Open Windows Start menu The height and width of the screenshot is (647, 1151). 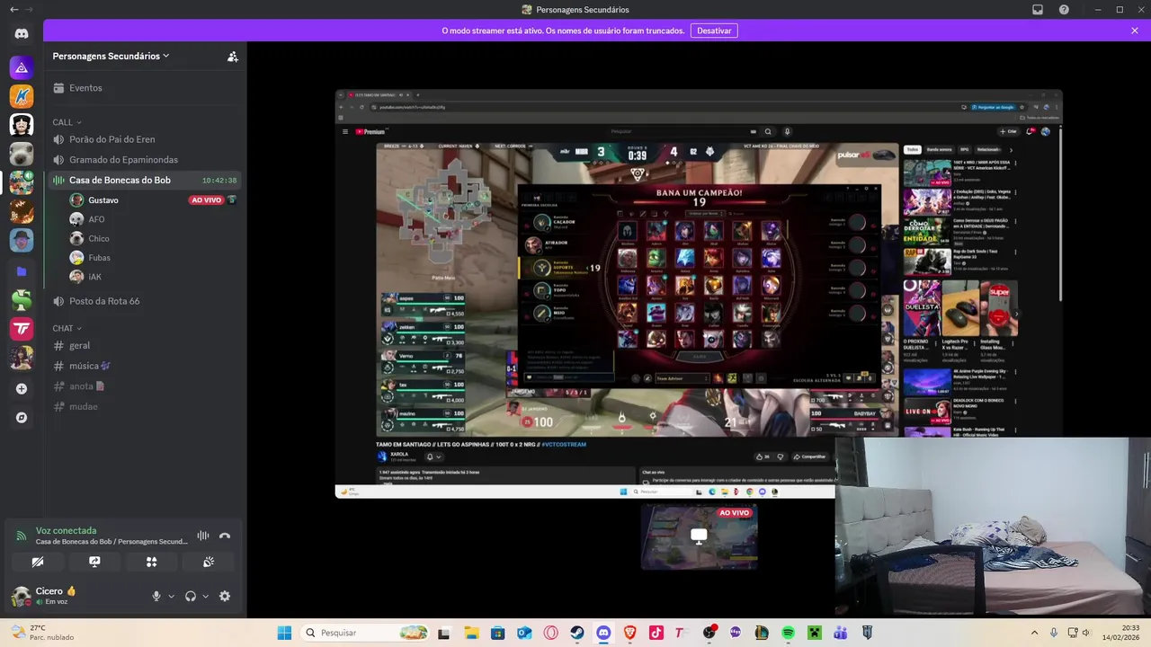284,633
